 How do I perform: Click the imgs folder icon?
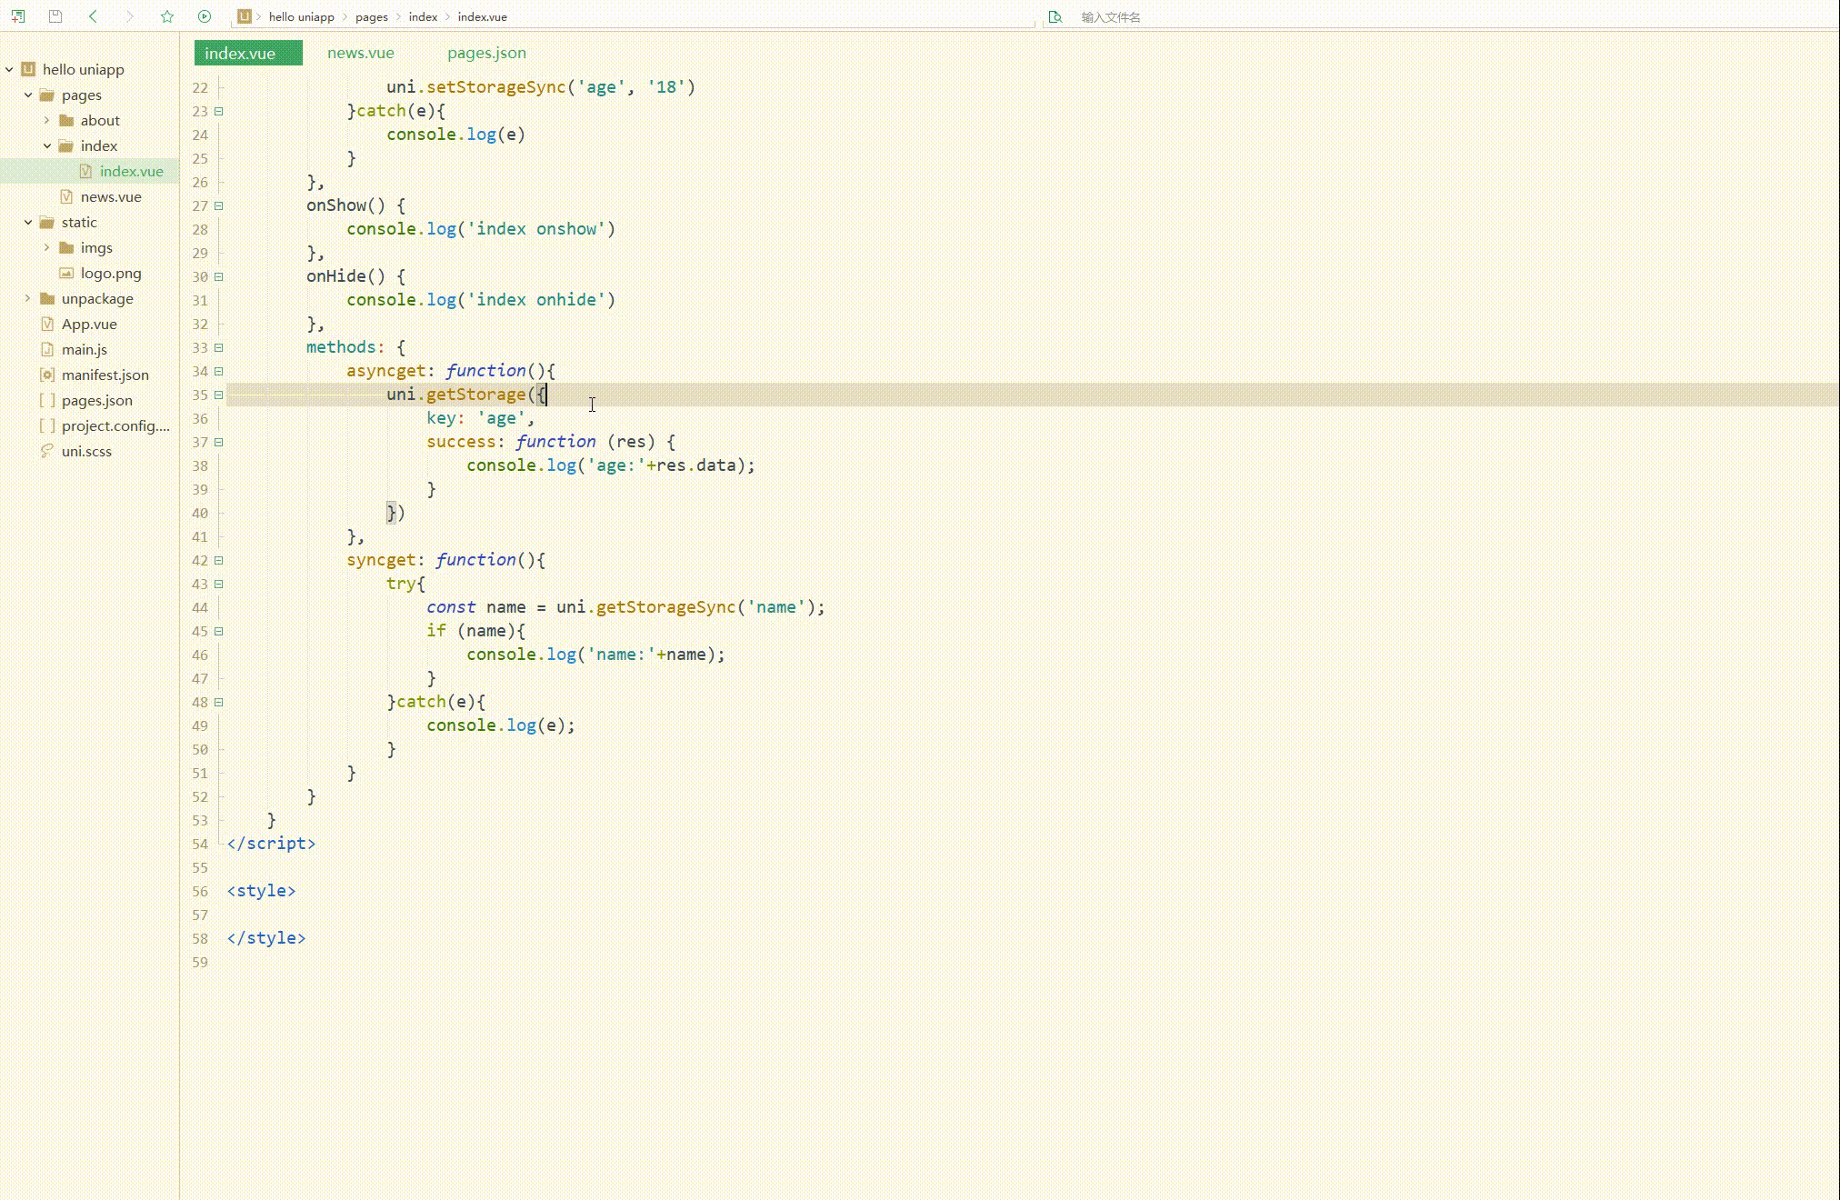[66, 247]
